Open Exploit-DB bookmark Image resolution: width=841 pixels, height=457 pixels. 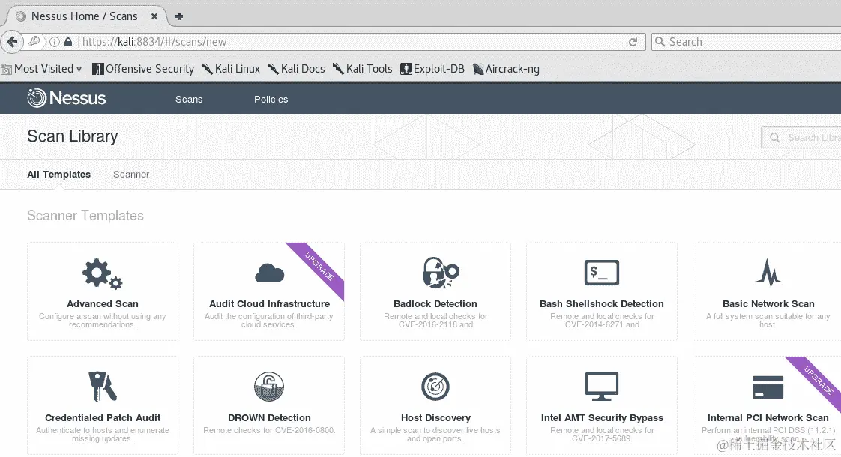coord(432,69)
